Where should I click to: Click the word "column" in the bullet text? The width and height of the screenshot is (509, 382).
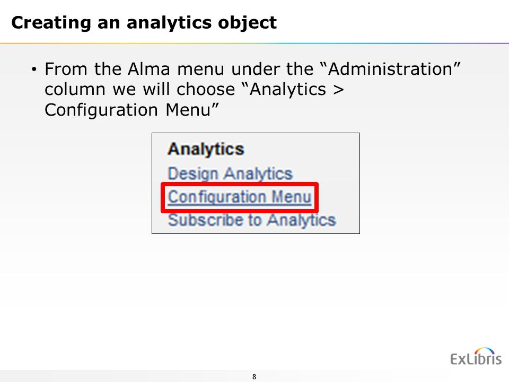coord(75,89)
